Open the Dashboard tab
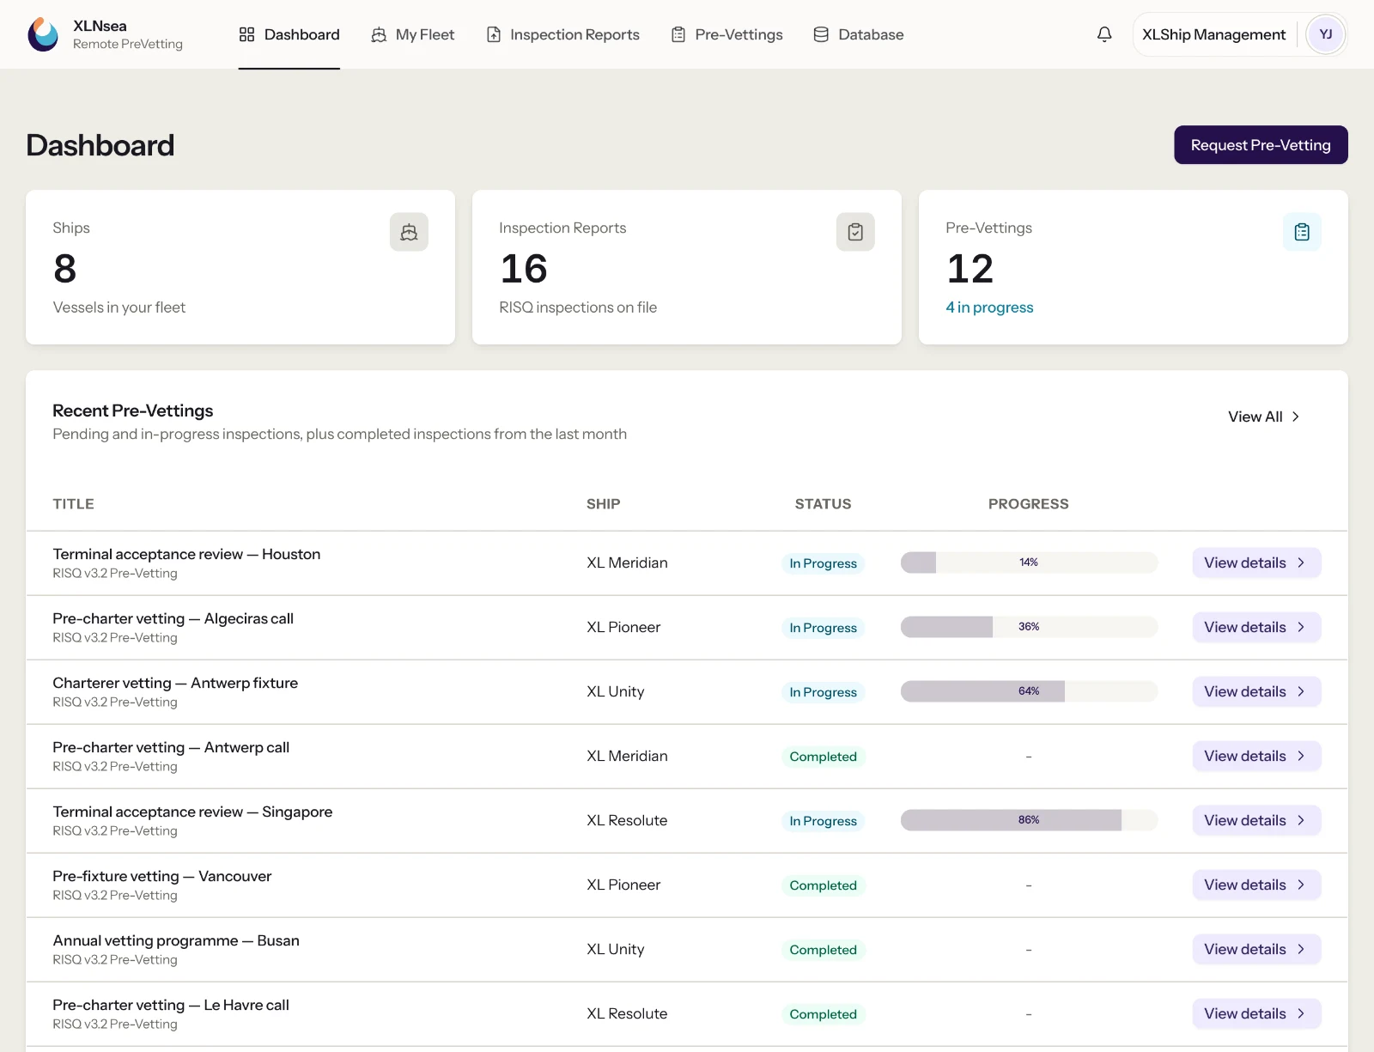 pyautogui.click(x=289, y=34)
